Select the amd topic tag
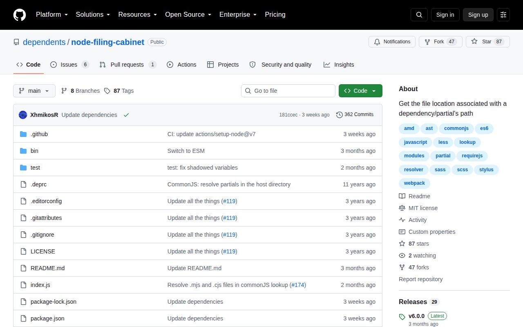 pos(409,128)
